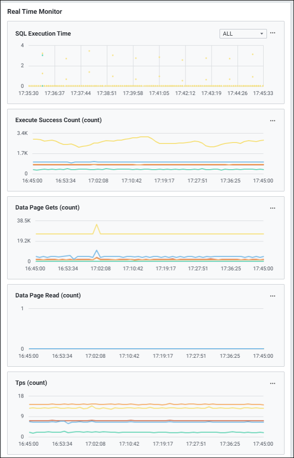Click the blue spike in Data Page Gets
The height and width of the screenshot is (458, 294).
(x=97, y=250)
